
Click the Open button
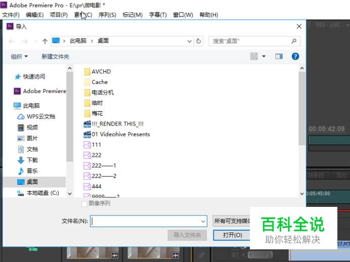[232, 235]
